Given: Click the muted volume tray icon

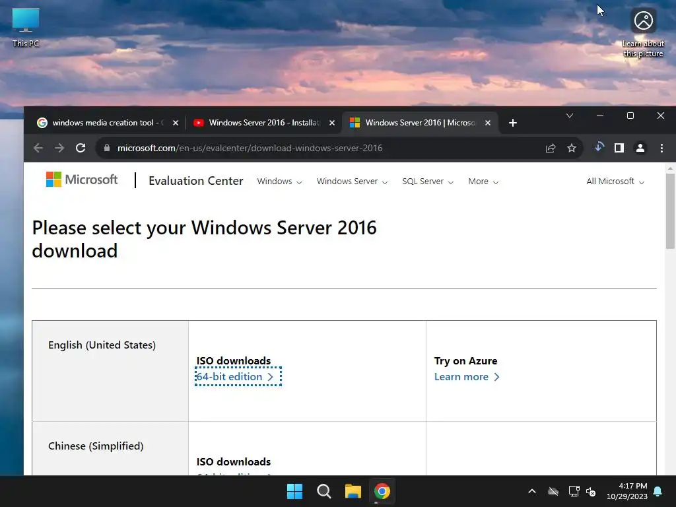Looking at the screenshot, I should 591,491.
